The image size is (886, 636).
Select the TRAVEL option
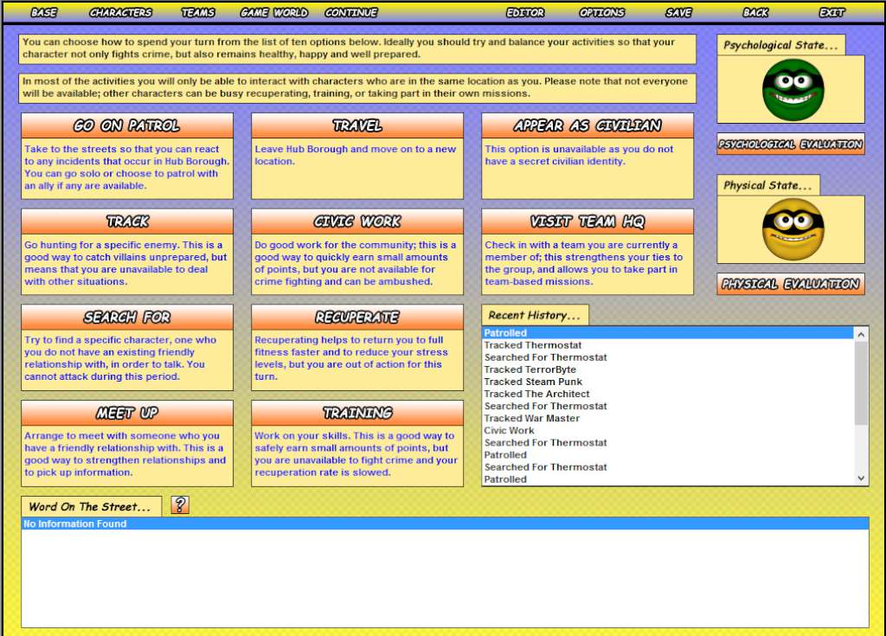[356, 125]
